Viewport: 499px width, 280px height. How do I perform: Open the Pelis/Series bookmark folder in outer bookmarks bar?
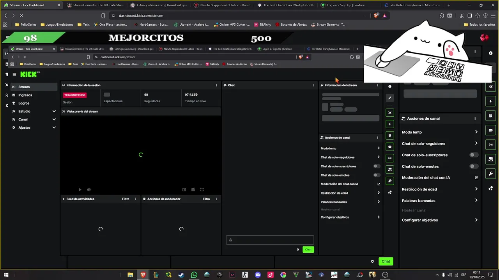(x=26, y=24)
